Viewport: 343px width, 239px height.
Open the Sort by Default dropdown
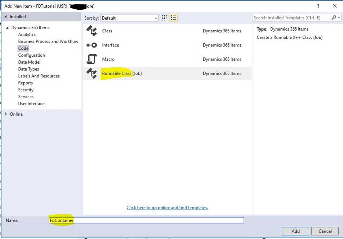click(129, 18)
